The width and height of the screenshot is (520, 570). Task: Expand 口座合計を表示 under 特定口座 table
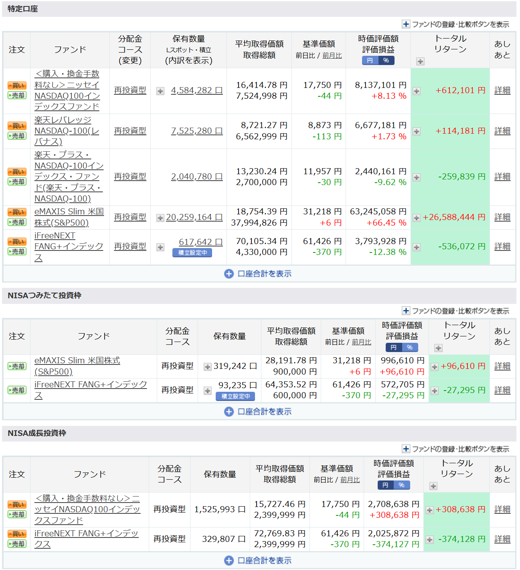point(258,274)
